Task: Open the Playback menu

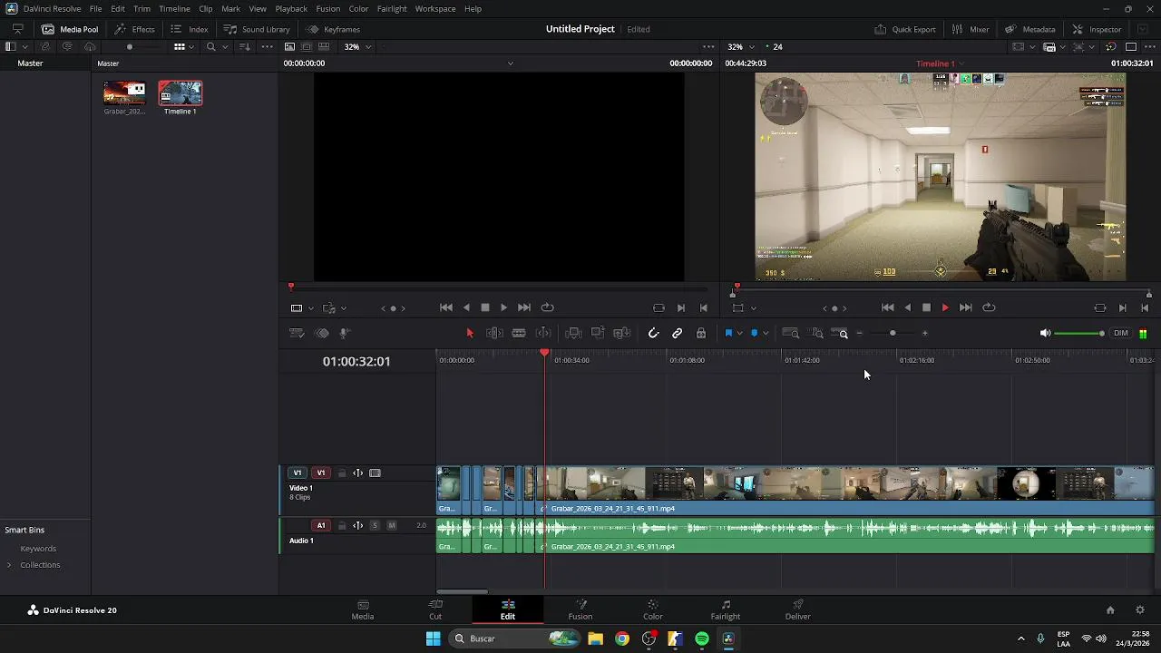Action: coord(291,8)
